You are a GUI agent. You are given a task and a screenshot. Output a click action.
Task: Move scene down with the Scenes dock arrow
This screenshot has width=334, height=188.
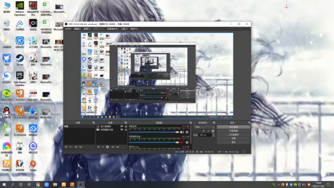pyautogui.click(x=81, y=147)
